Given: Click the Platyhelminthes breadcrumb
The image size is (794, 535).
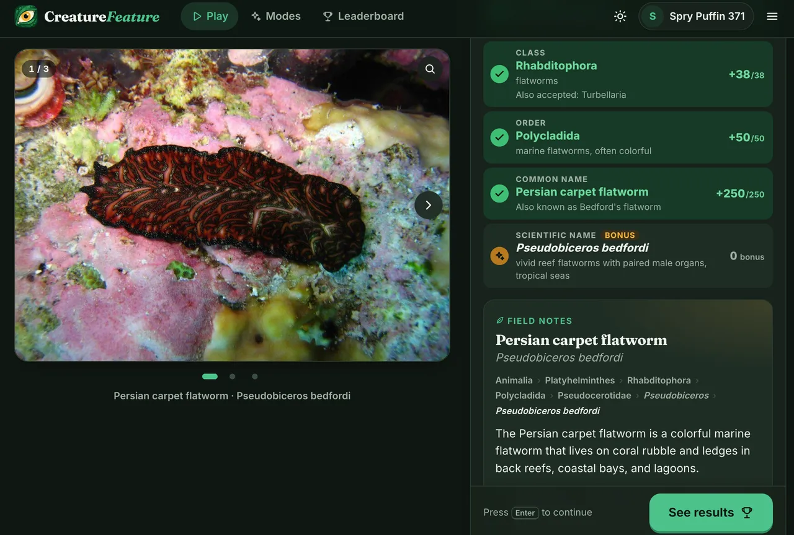Looking at the screenshot, I should pyautogui.click(x=580, y=380).
